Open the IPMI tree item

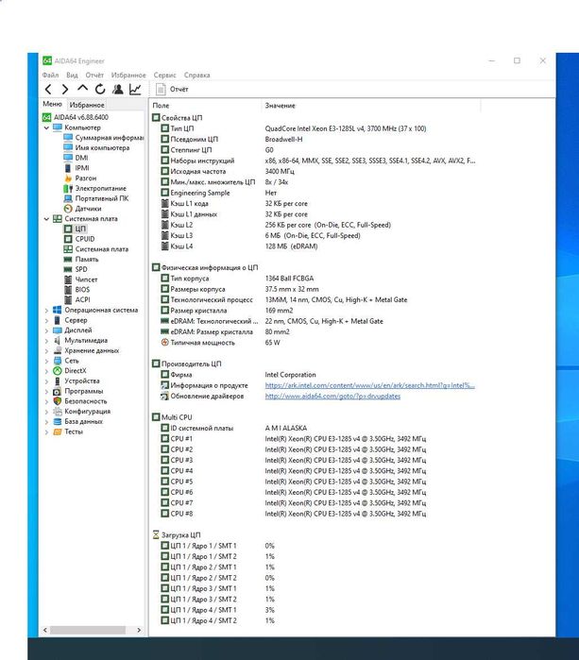pyautogui.click(x=77, y=168)
